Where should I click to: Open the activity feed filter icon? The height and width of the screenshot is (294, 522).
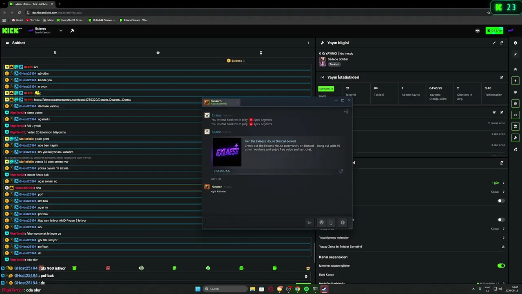point(494,113)
